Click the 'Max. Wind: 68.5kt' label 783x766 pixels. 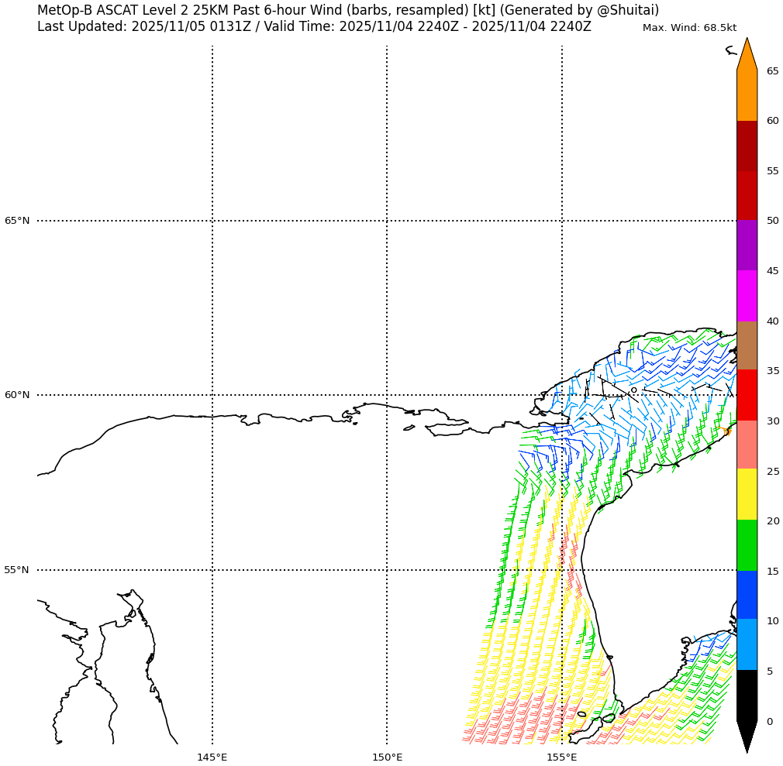tap(689, 28)
